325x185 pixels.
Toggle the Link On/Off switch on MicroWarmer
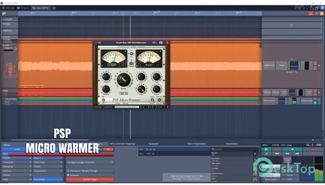click(159, 100)
